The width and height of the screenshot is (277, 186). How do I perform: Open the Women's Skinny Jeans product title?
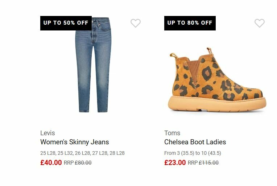[74, 142]
